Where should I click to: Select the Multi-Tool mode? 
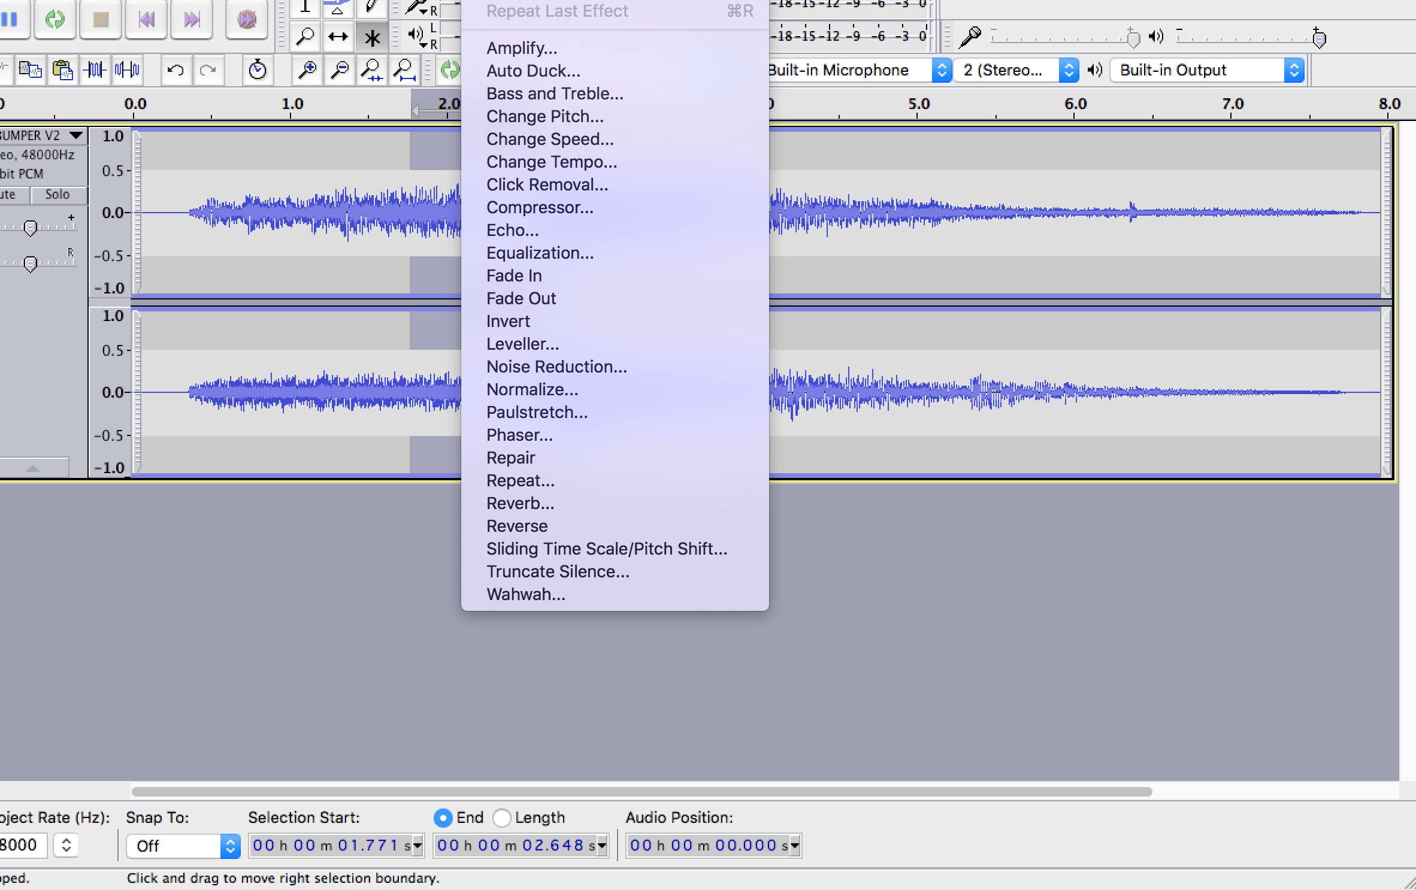pyautogui.click(x=373, y=37)
